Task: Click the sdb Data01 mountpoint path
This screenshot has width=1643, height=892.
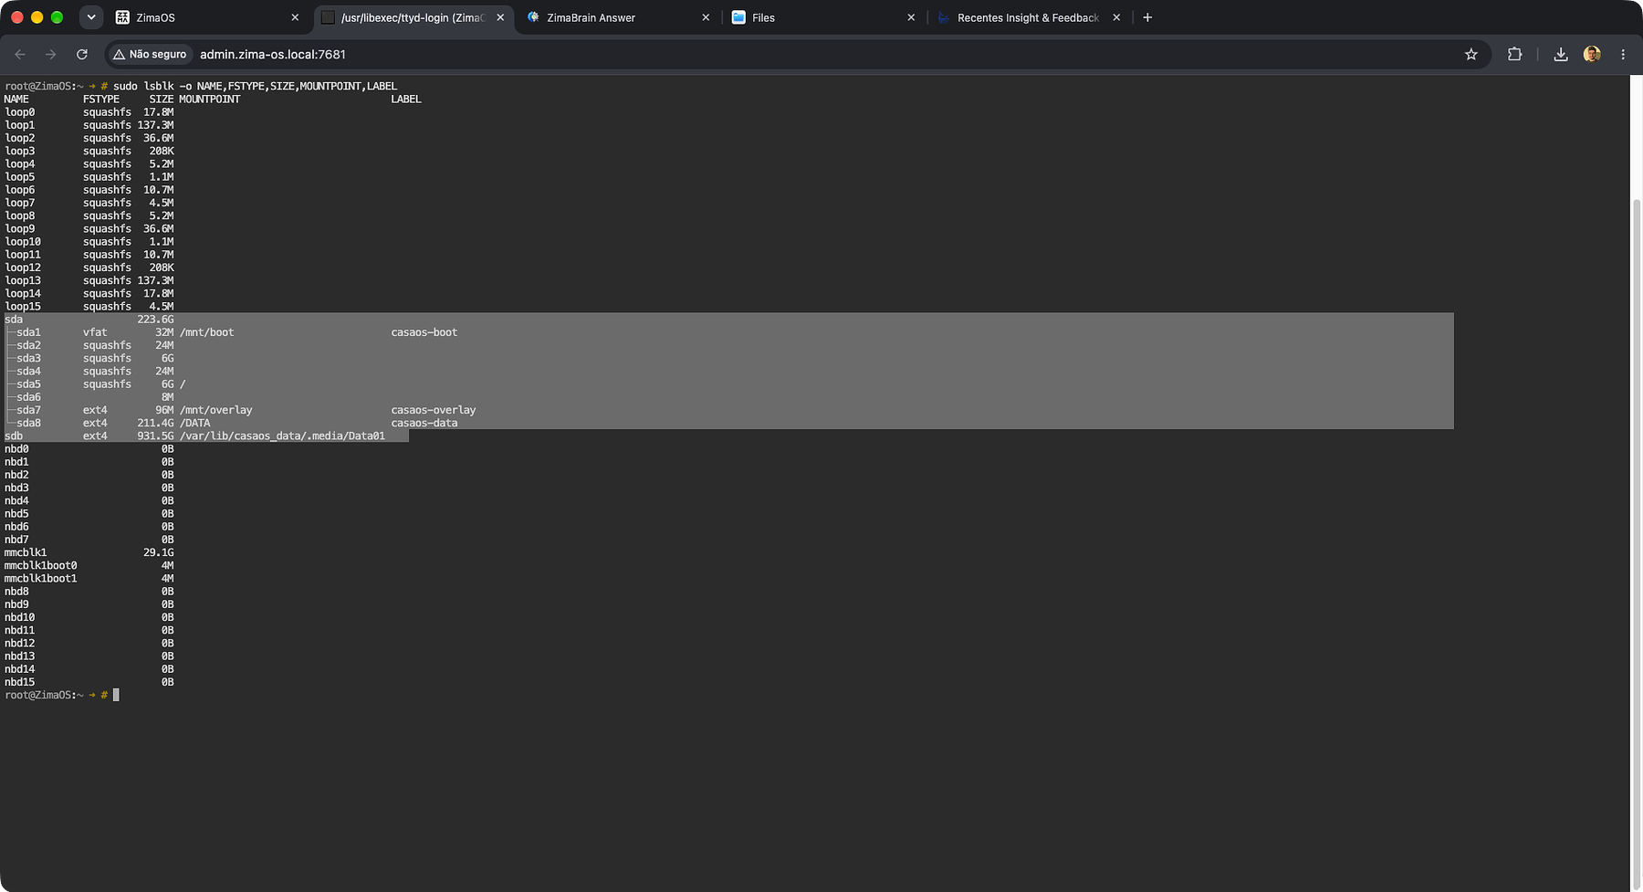Action: (283, 436)
